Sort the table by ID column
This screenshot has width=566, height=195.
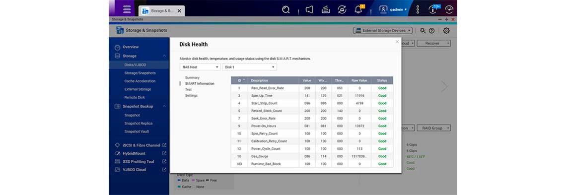point(240,80)
